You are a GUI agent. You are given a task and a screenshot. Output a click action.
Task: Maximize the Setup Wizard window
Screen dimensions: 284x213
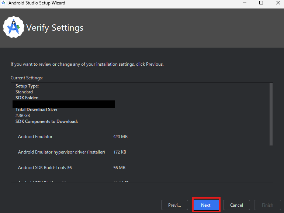pos(261,3)
